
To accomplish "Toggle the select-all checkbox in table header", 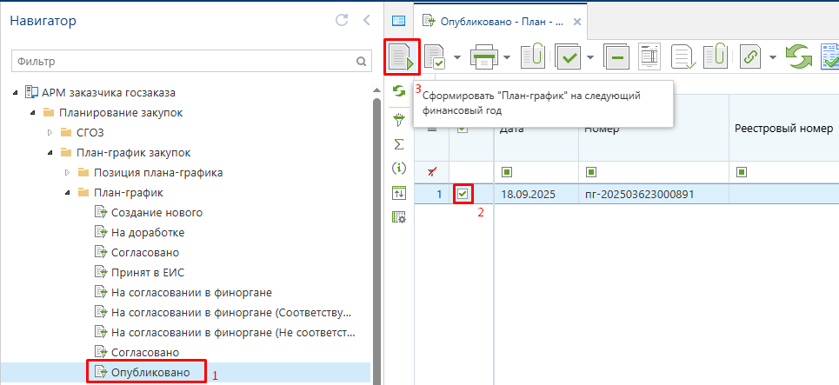I will (x=463, y=129).
